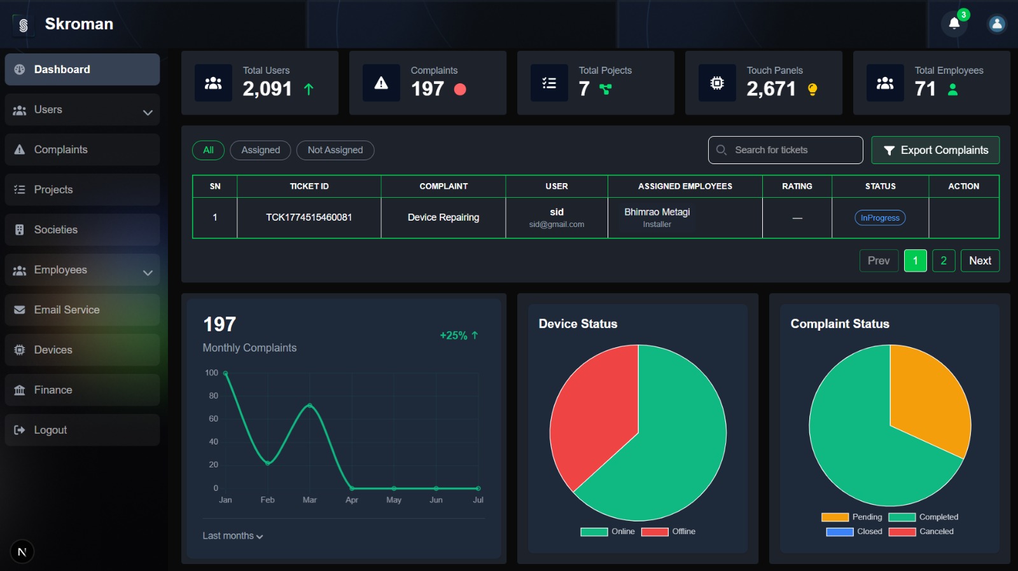Click the Total Employees group icon

point(885,83)
